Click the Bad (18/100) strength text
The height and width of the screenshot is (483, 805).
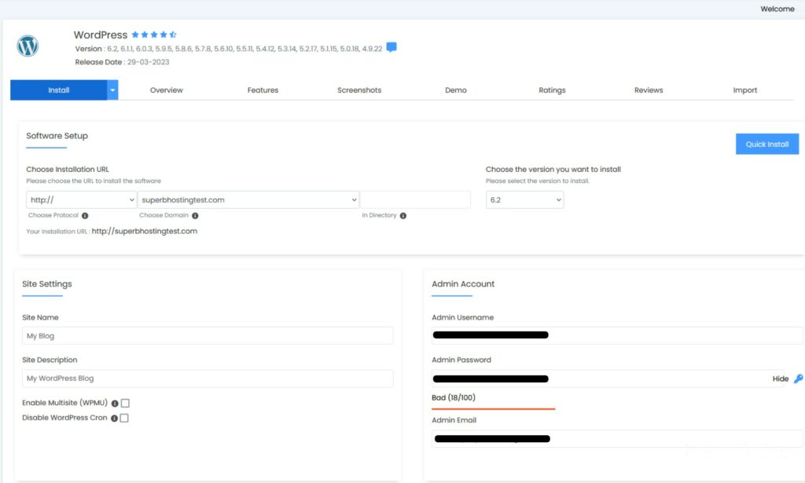pos(454,397)
